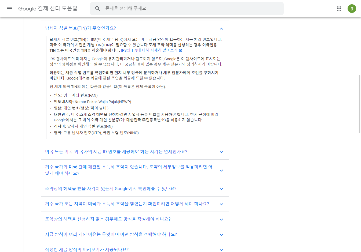The image size is (361, 252).
Task: Open question 미국 또는 미국 외 국가의 세금 ID
Action: pos(116,152)
